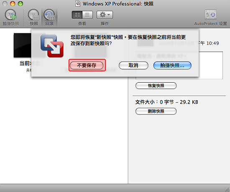
Task: Click the 删除快照 button
Action: tap(156, 111)
